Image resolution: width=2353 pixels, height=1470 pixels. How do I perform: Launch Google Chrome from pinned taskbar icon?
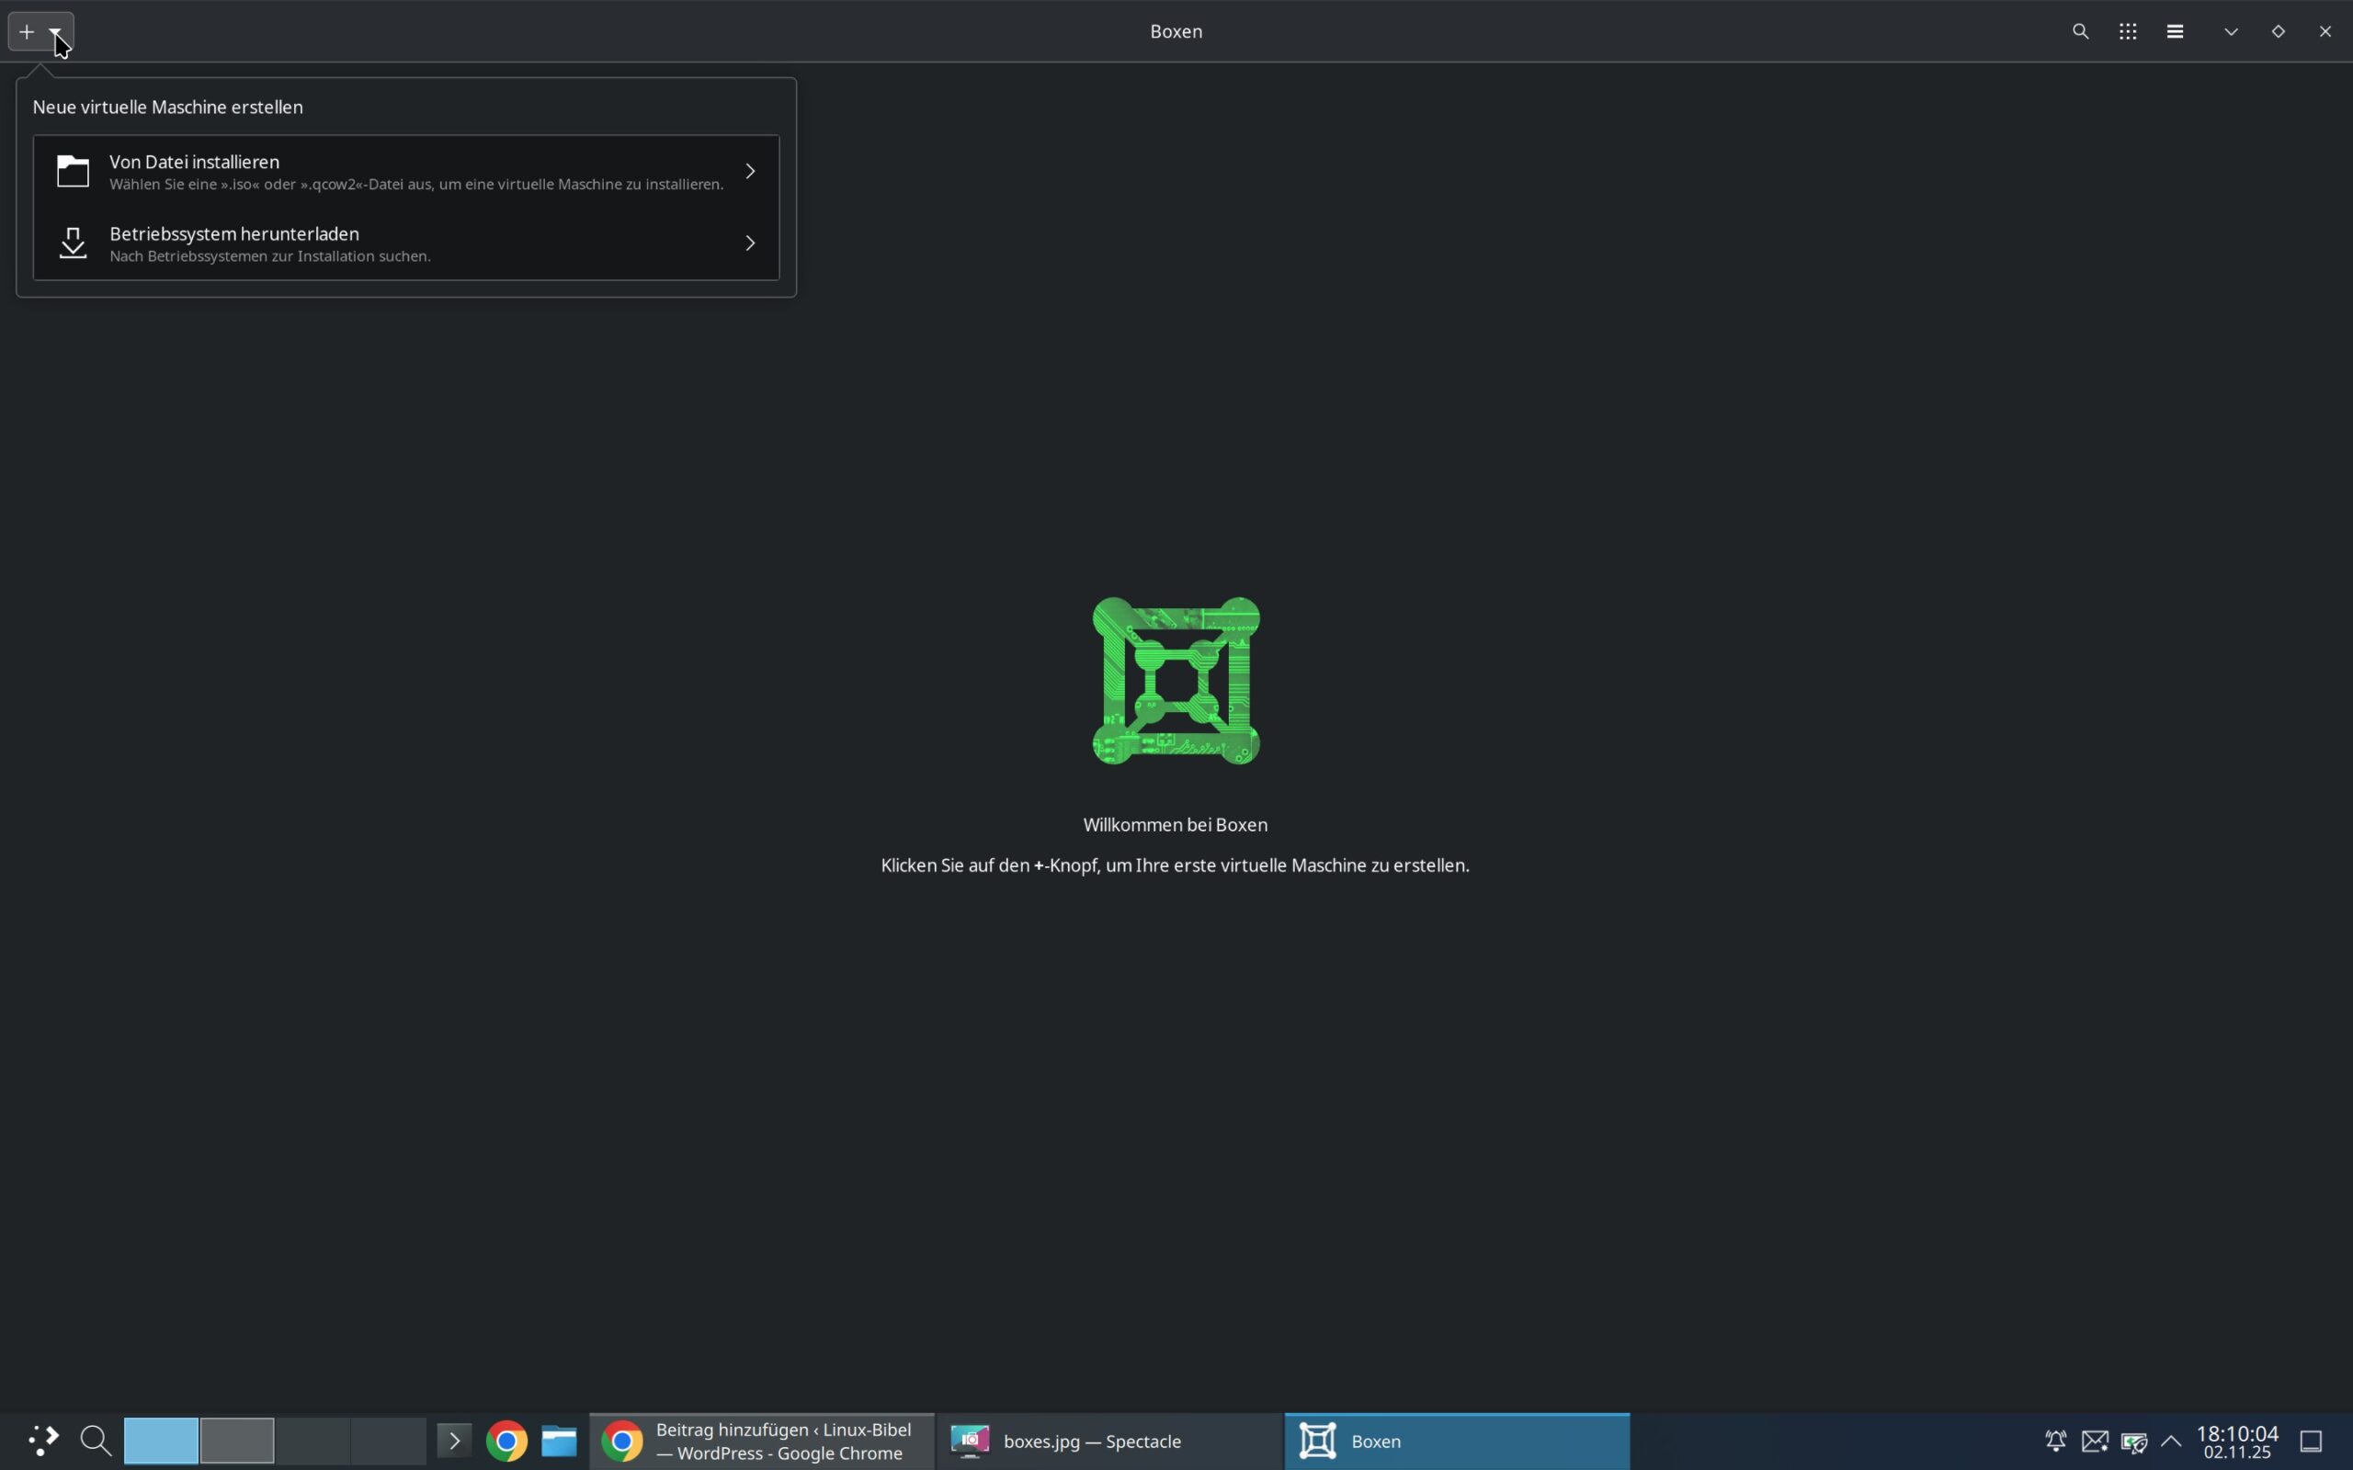coord(506,1441)
